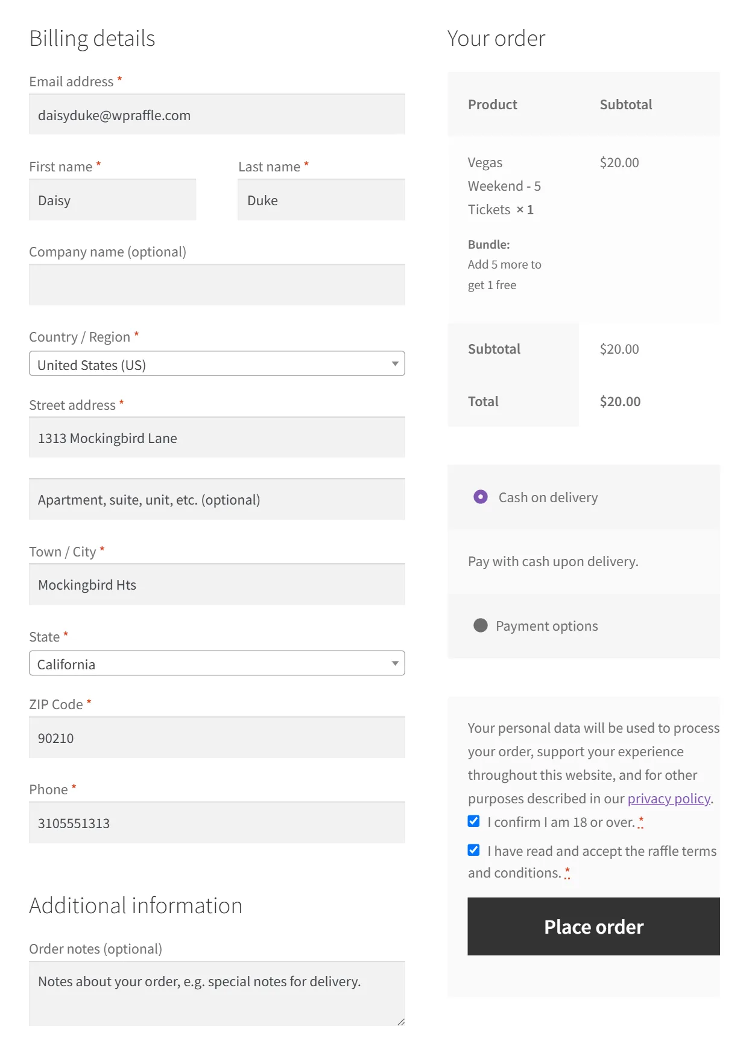Click the Apartment, suite, unit field
Viewport: 749px width, 1055px height.
[x=217, y=499]
